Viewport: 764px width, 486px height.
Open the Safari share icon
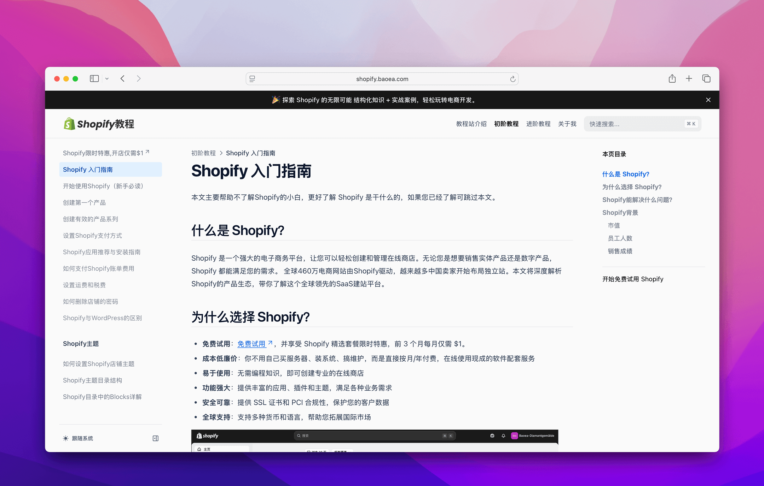[x=672, y=78]
